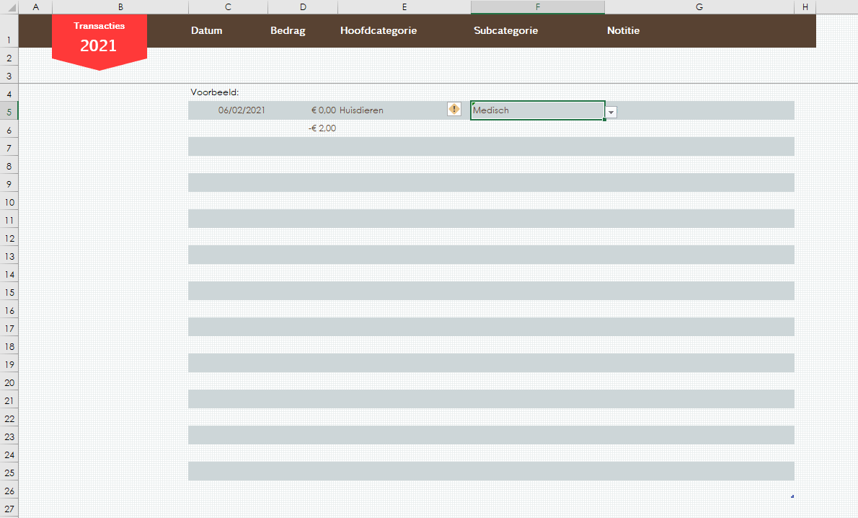Viewport: 858px width, 518px height.
Task: Select row 2 header
Action: click(9, 58)
